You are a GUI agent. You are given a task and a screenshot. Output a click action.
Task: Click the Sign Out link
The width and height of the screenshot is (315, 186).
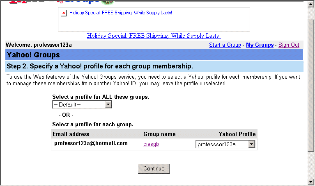[x=289, y=45]
